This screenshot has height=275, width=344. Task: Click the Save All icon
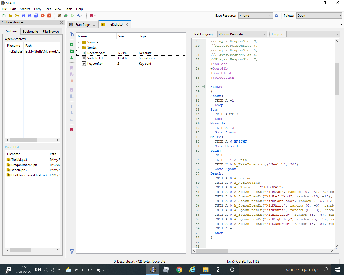pos(36,16)
